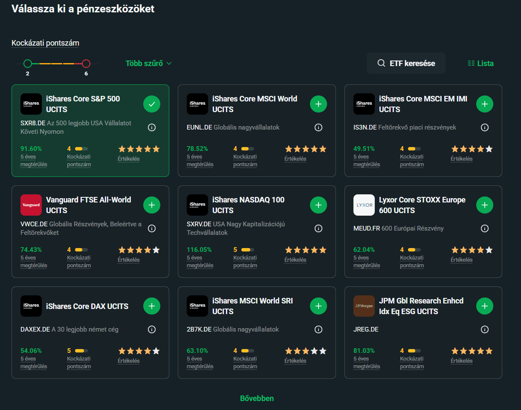Screen dimensions: 521x410
Task: Click the 63.10% return value
Action: coord(197,351)
